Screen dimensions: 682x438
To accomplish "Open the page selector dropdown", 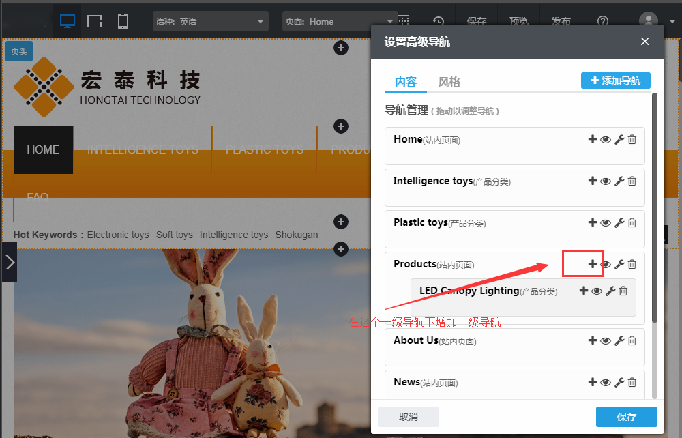I will (x=339, y=21).
